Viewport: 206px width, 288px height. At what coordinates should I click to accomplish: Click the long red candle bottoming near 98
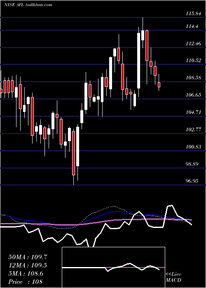click(74, 153)
